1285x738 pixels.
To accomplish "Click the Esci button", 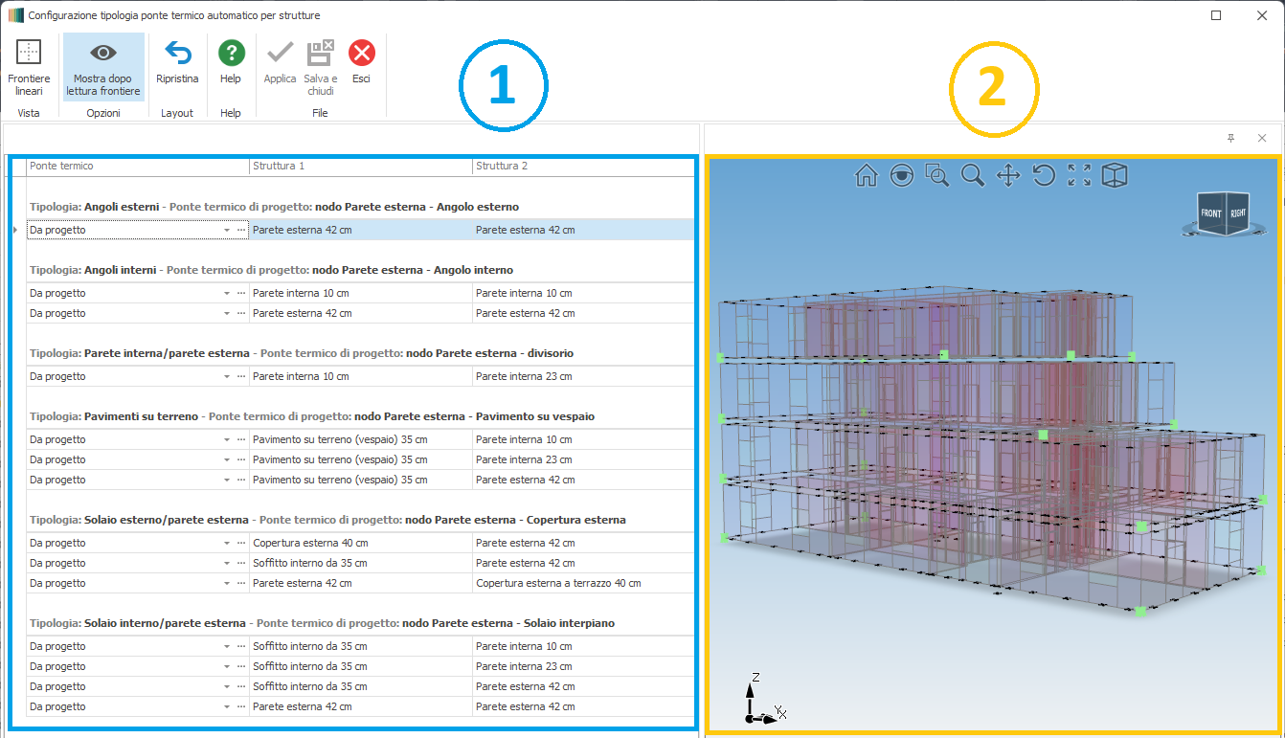I will 361,63.
